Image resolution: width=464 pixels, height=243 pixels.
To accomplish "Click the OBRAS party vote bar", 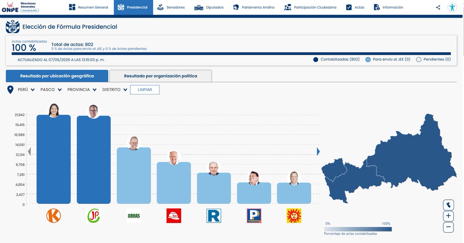I will [134, 175].
